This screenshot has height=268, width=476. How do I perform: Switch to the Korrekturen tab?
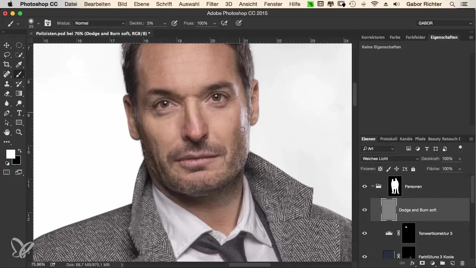pos(373,37)
